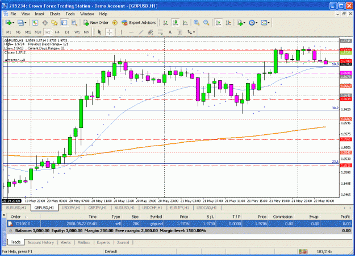Screen dimensions: 355x256
Task: Open the View menu
Action: (26, 14)
